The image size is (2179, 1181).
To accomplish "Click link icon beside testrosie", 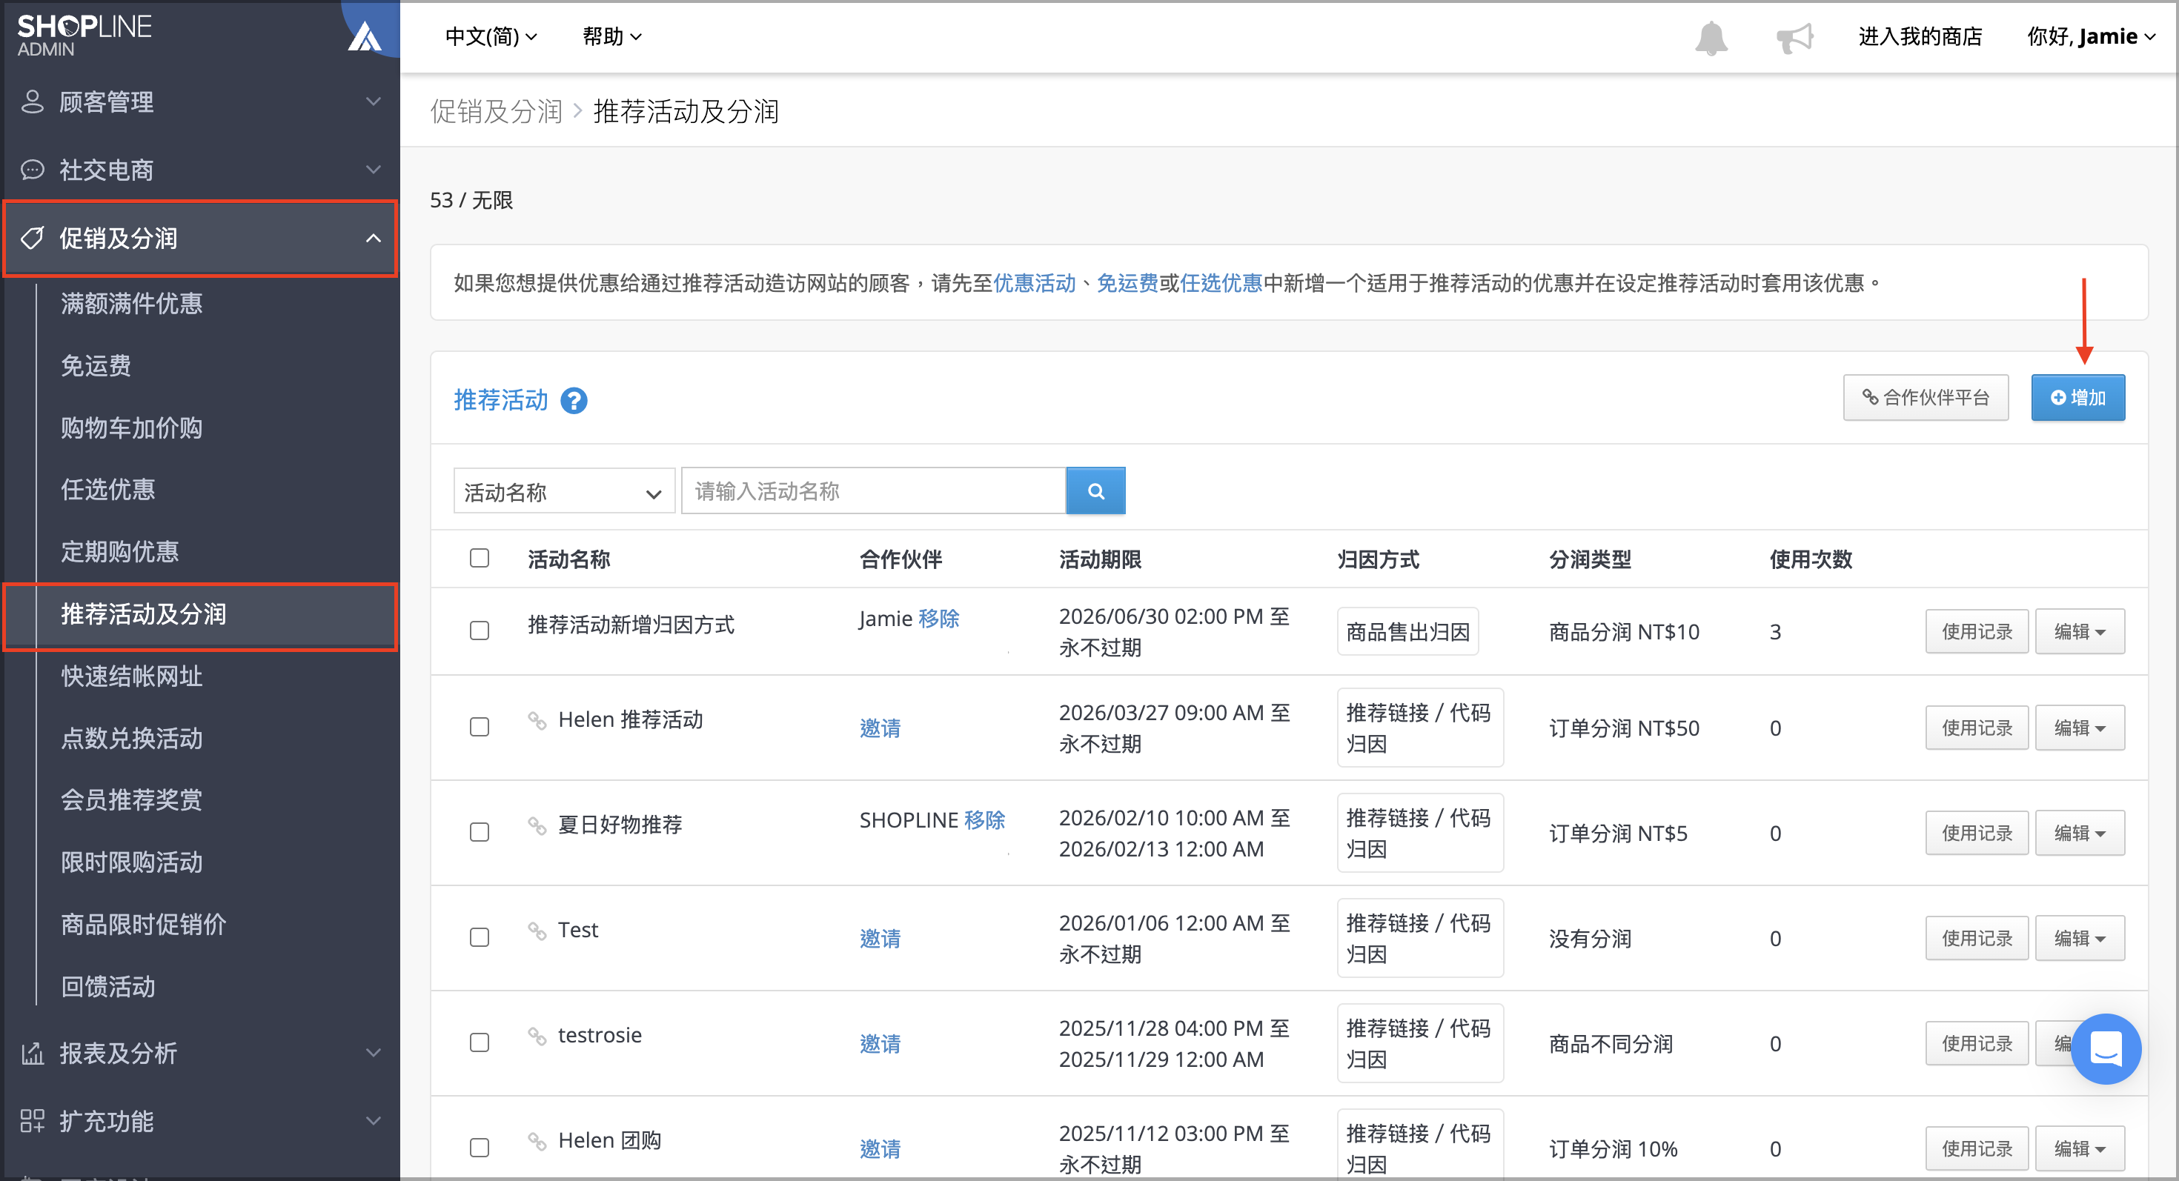I will [537, 1035].
